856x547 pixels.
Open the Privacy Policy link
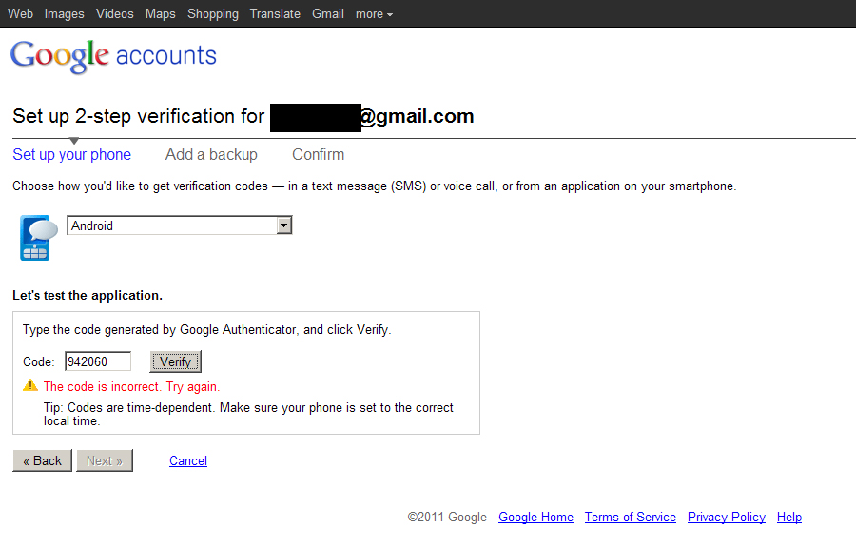pos(727,517)
